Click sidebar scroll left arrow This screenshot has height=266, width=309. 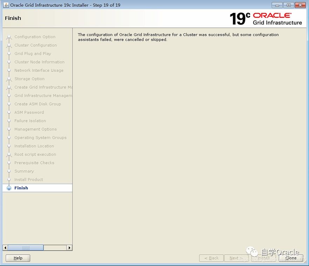(5, 248)
